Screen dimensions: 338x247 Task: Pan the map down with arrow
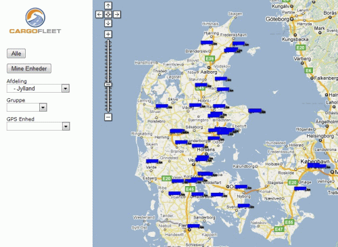[x=108, y=23]
